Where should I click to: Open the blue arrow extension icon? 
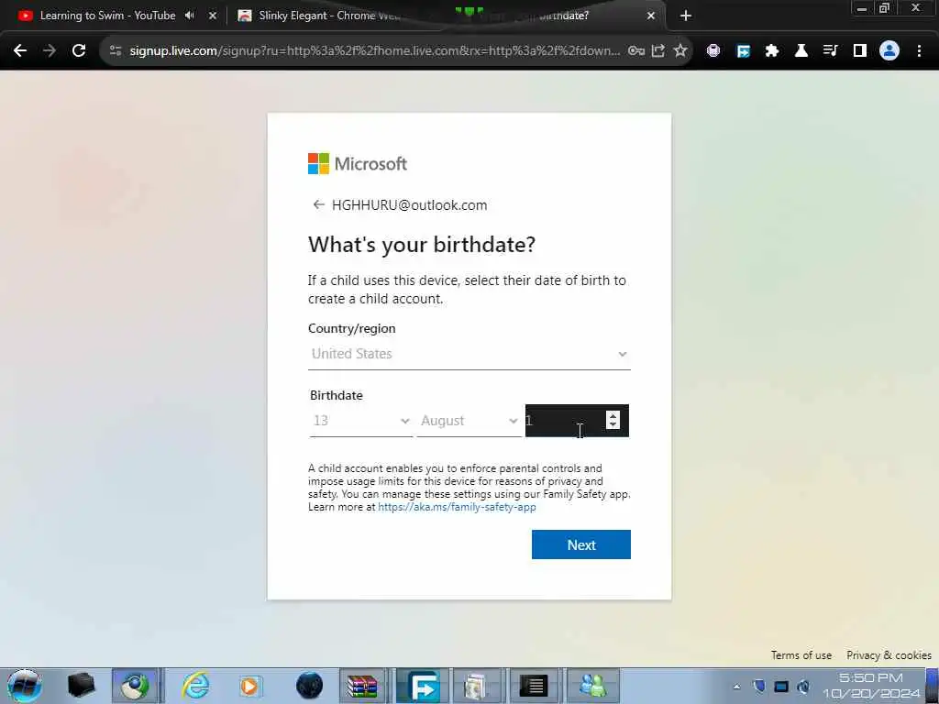[743, 51]
